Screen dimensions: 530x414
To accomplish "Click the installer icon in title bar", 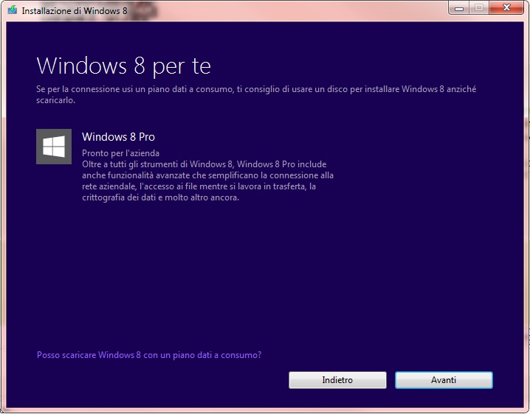I will click(x=12, y=11).
